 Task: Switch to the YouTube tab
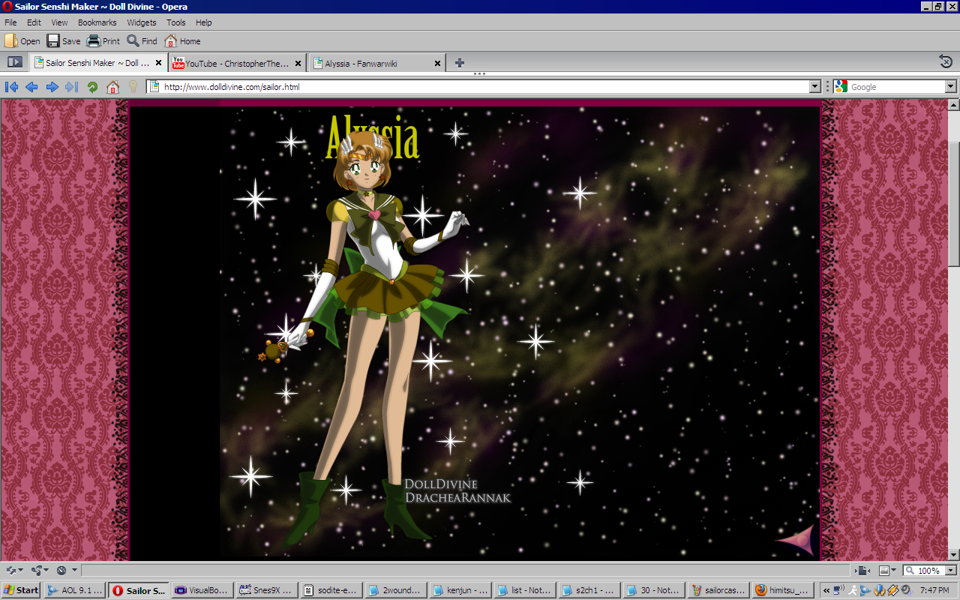pos(232,64)
